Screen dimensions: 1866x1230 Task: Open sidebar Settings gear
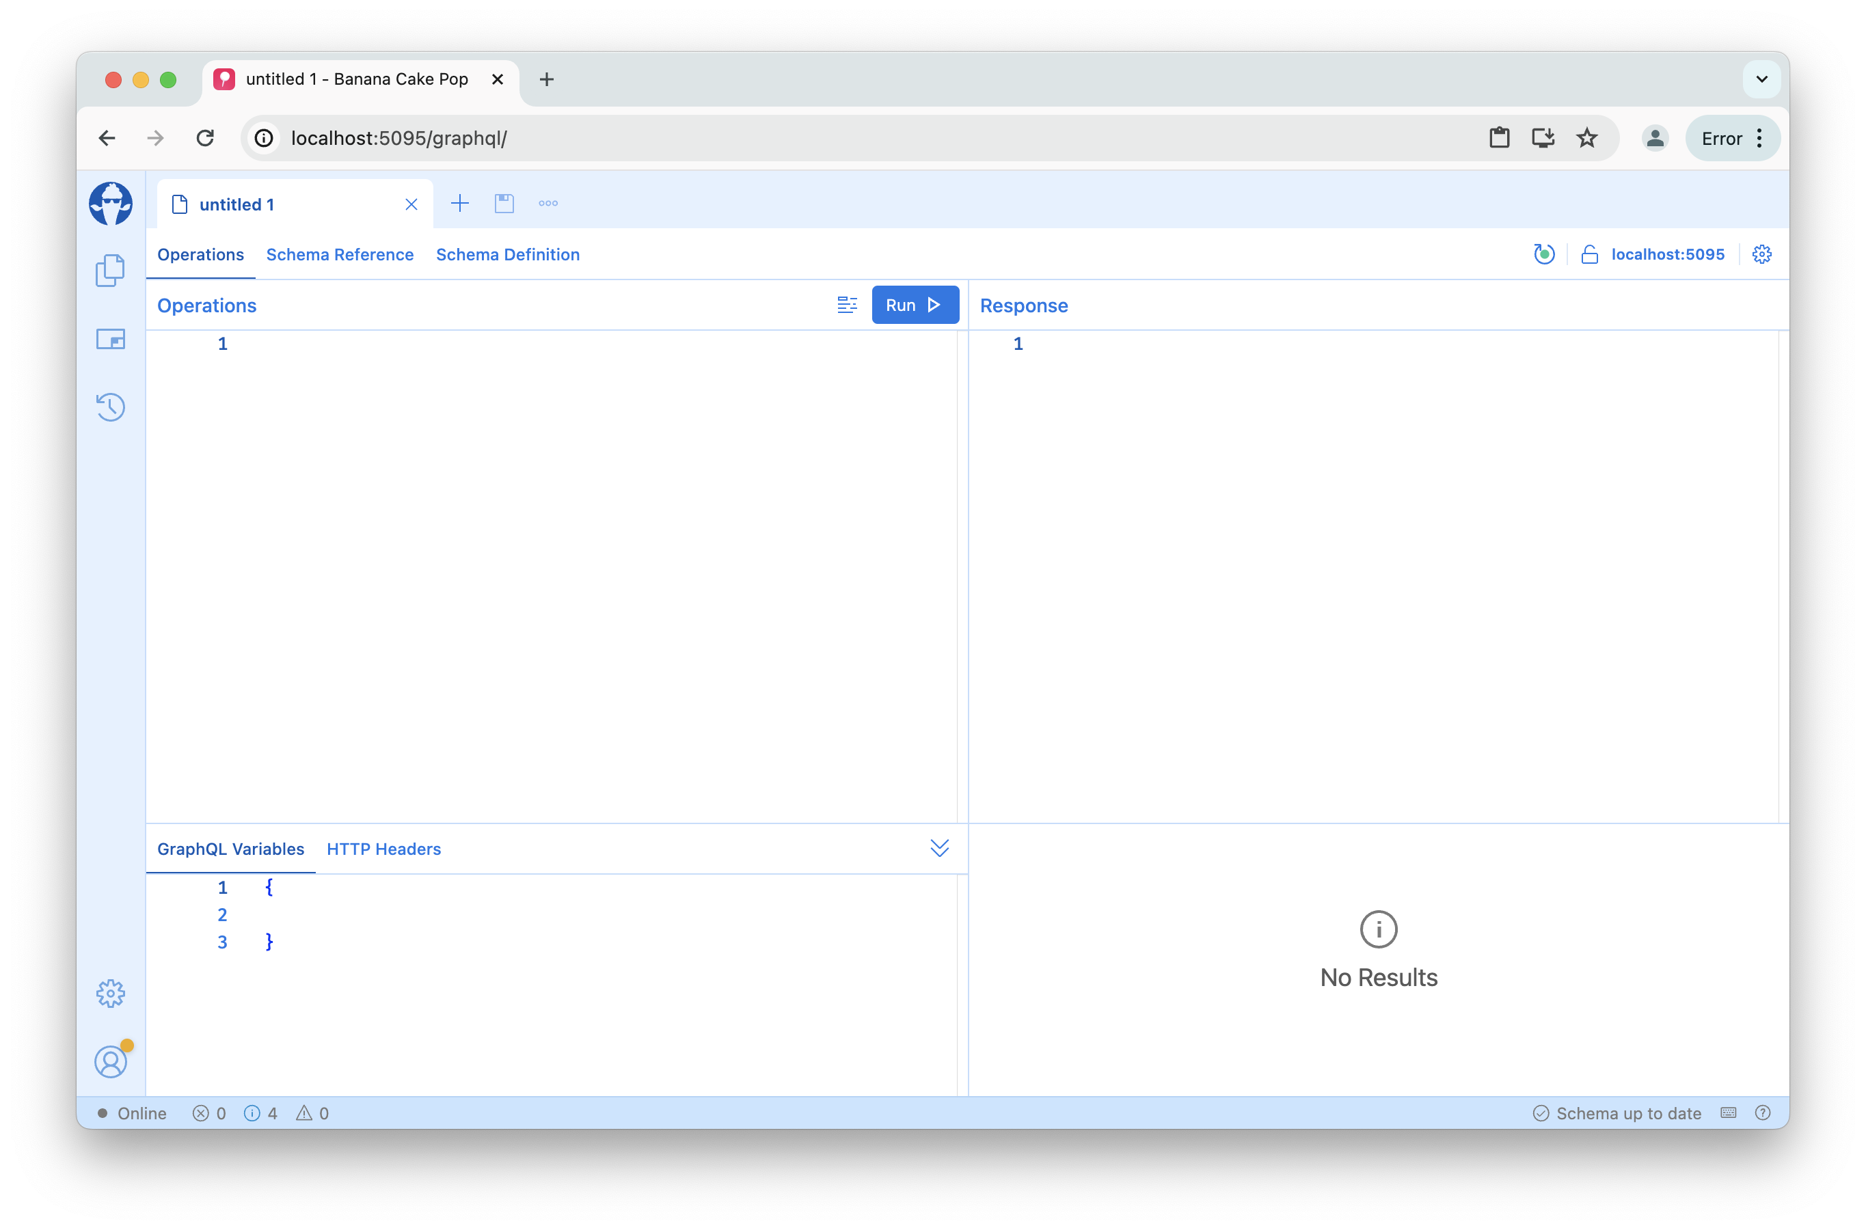click(x=111, y=993)
